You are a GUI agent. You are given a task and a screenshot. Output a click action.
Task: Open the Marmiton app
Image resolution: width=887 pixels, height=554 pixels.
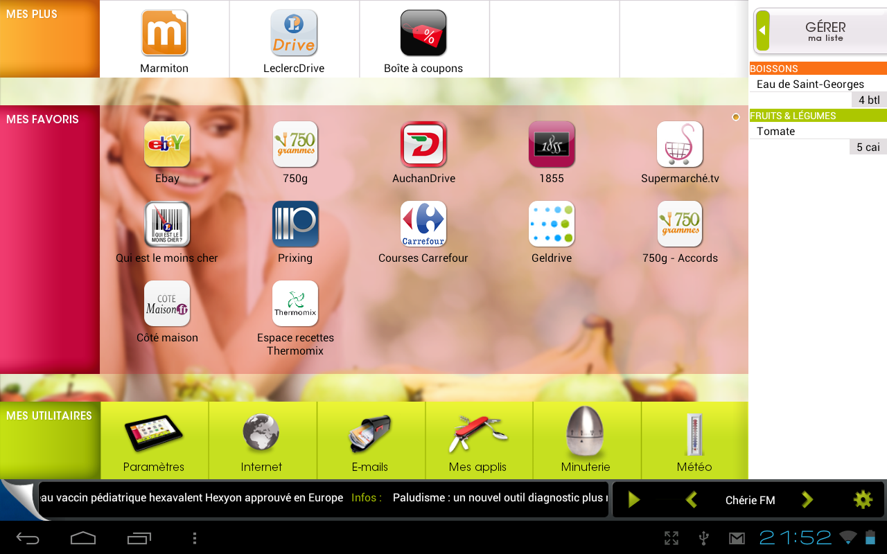(164, 33)
